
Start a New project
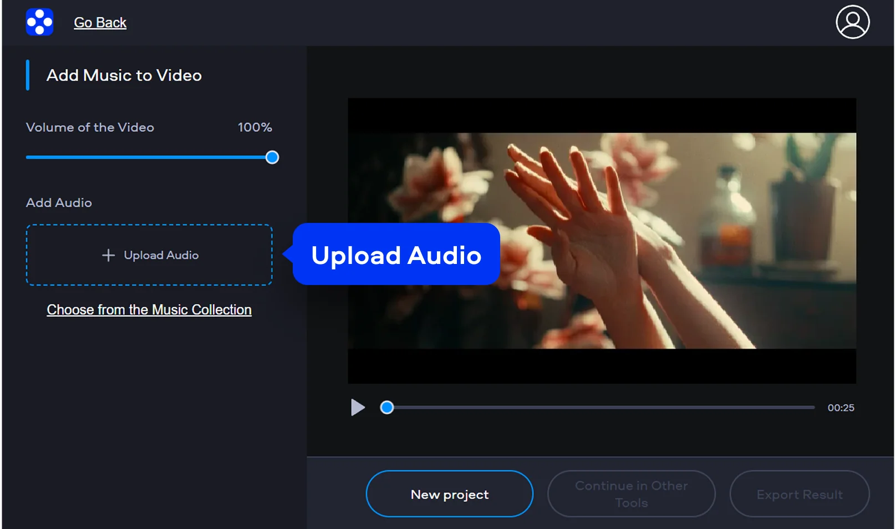coord(449,494)
